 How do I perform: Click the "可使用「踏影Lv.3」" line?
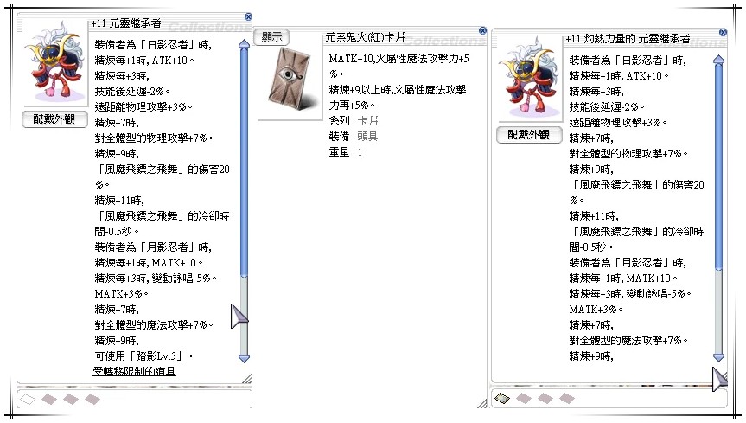click(x=144, y=356)
